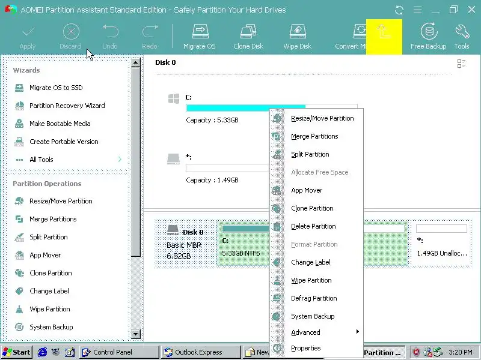Click Wipe Partition in context menu
481x360 pixels.
[316, 280]
